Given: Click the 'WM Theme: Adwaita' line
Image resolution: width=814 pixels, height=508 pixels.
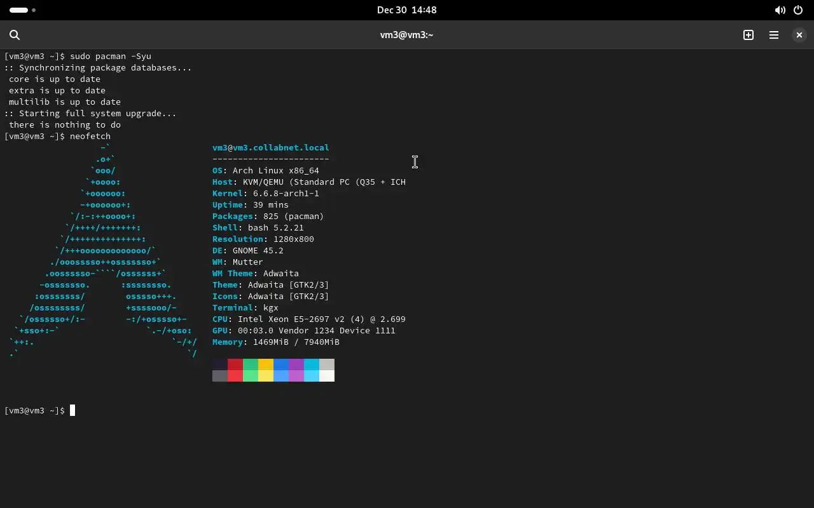Looking at the screenshot, I should coord(256,273).
